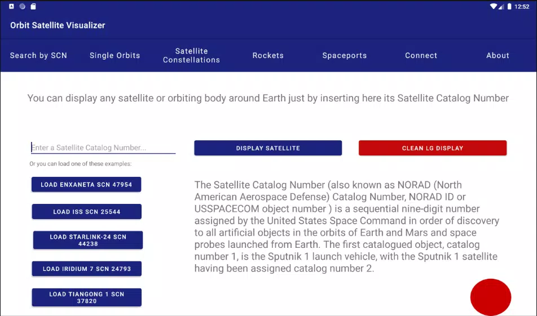Screen dimensions: 537x316
Task: Go to the Rockets tab
Action: [268, 55]
